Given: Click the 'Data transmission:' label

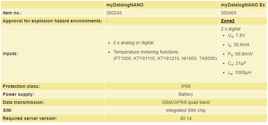Looking at the screenshot, I should pos(23,102).
